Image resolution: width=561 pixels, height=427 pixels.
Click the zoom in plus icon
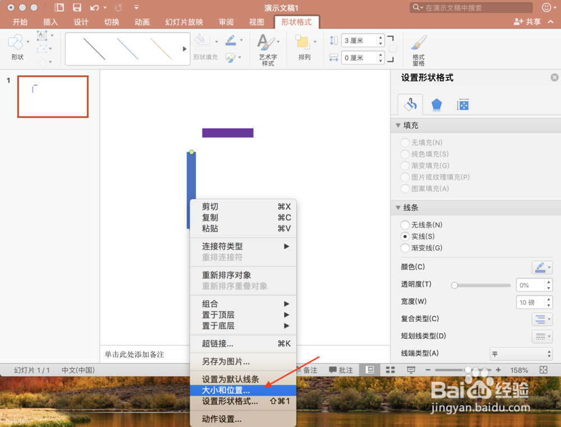coord(498,370)
